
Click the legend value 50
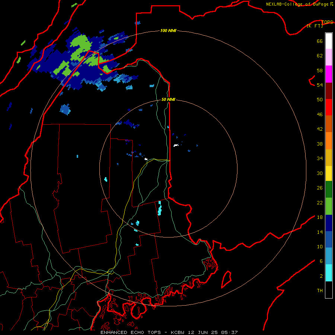pos(320,100)
